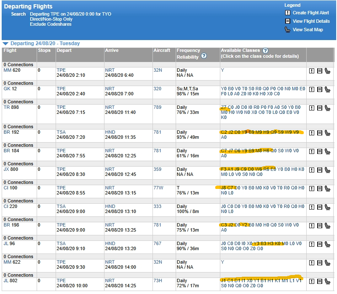Click class code C2 on BR 192
337x294 pixels.
point(224,132)
